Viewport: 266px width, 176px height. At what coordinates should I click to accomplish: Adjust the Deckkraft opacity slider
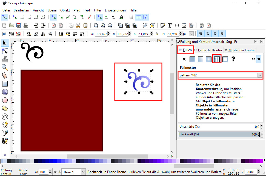pyautogui.click(x=219, y=134)
